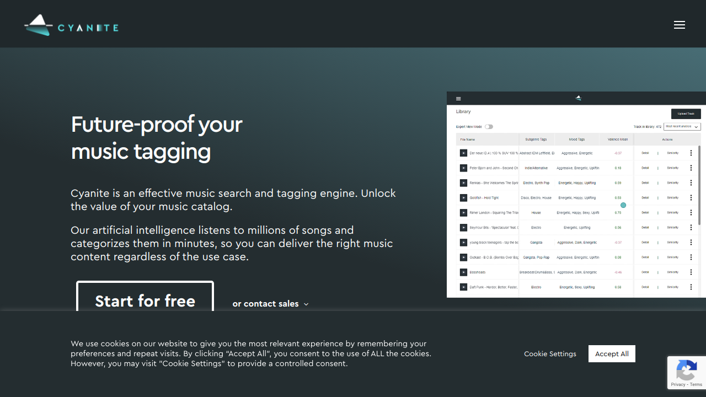Open more options for young black teenagers row
The image size is (706, 397).
pyautogui.click(x=691, y=242)
